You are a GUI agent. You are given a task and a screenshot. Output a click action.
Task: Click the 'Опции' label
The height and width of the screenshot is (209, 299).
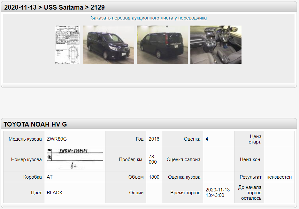pyautogui.click(x=136, y=193)
